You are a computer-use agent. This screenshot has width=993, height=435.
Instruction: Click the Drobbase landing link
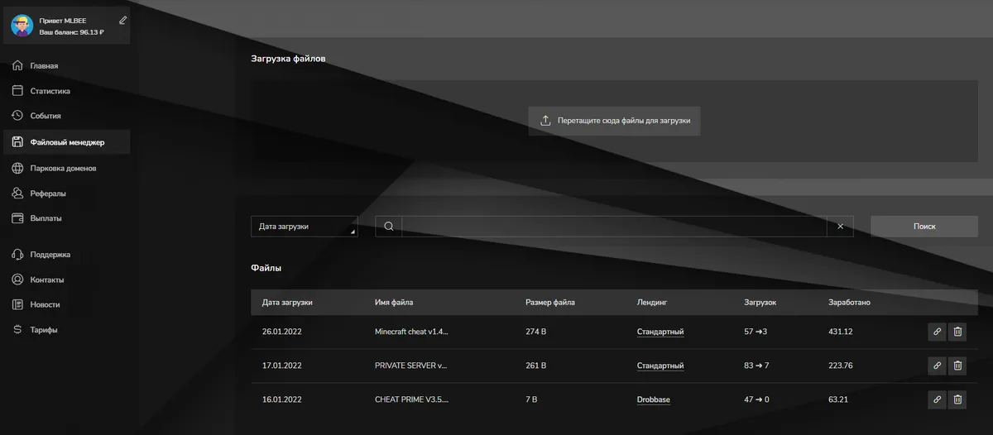coord(654,399)
